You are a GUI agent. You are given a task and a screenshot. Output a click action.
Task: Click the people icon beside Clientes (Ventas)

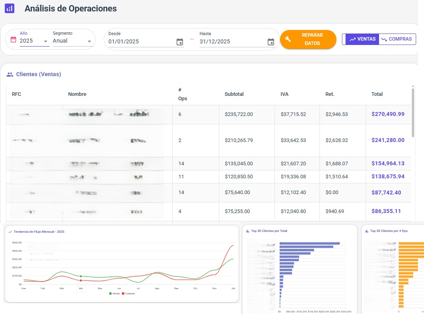point(10,74)
